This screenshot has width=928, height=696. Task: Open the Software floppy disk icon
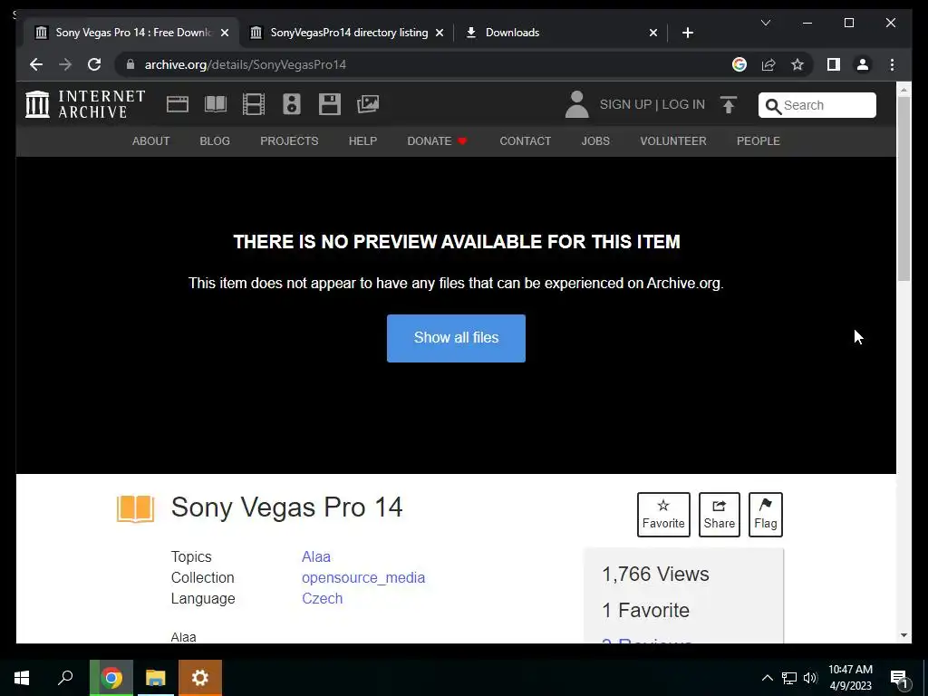330,104
